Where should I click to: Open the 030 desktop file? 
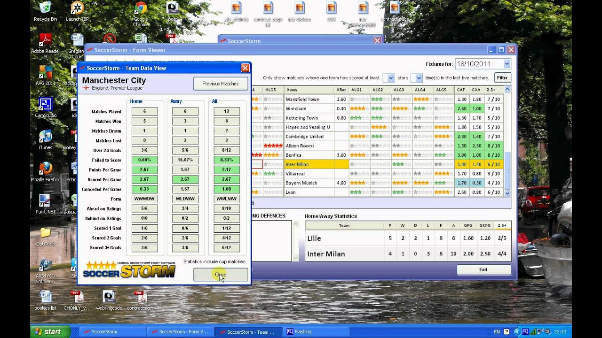332,12
